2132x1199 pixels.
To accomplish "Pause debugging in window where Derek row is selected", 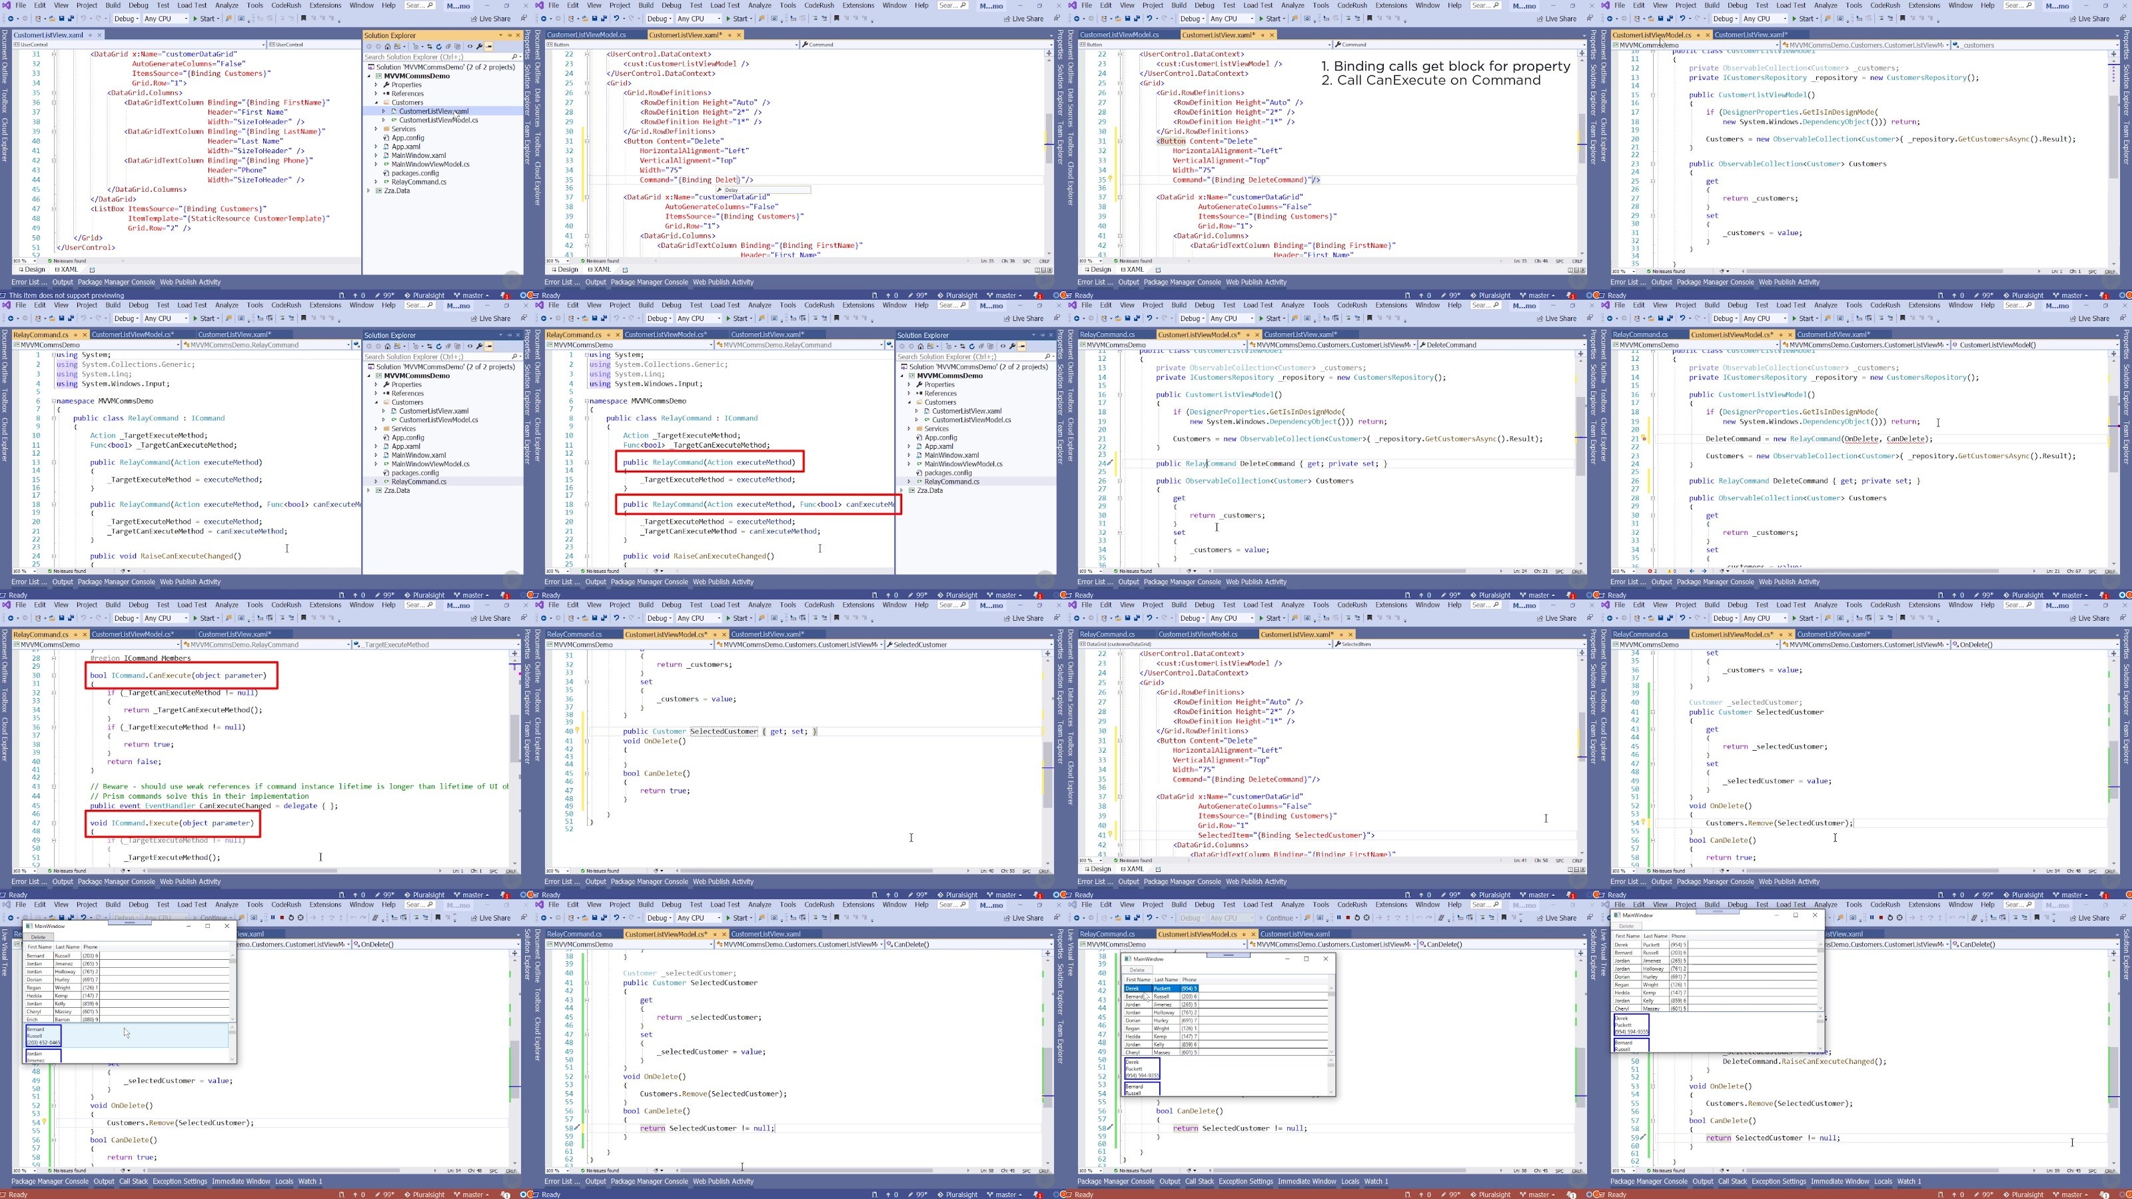I will [1339, 918].
